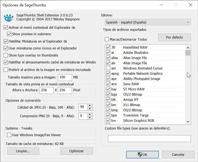Image resolution: width=198 pixels, height=162 pixels.
Task: Toggle Activar el menú contextual del Explorador checkbox
Action: tap(6, 27)
